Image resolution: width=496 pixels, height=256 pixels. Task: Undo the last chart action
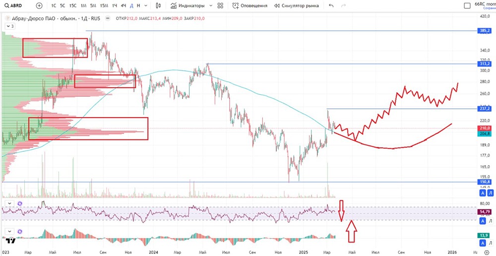[331, 5]
